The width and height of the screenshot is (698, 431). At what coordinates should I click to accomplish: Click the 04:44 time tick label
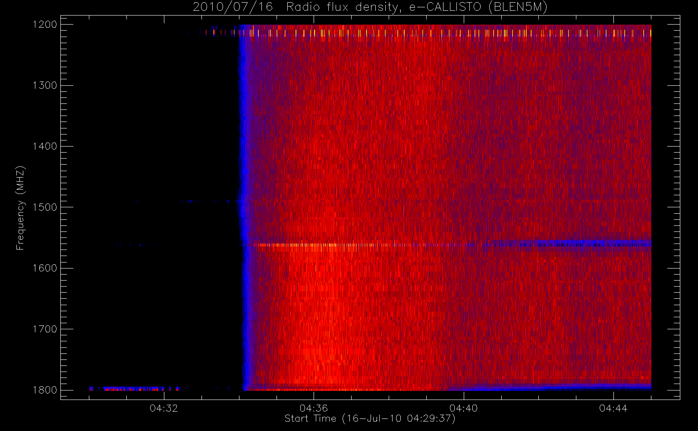tap(613, 408)
